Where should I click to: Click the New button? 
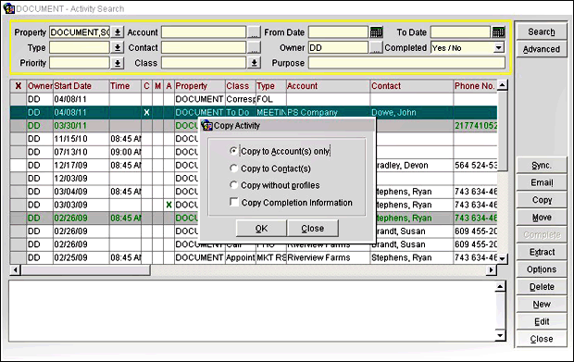point(542,305)
